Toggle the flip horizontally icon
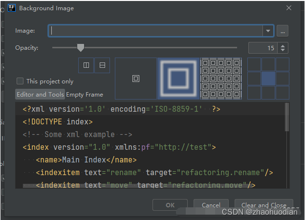The image size is (305, 220). point(86,65)
